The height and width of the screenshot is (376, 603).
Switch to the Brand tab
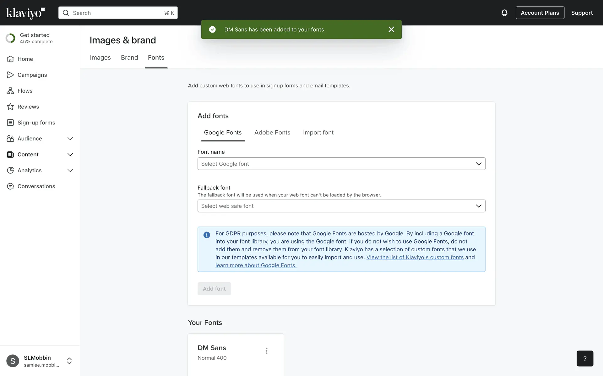click(x=129, y=58)
